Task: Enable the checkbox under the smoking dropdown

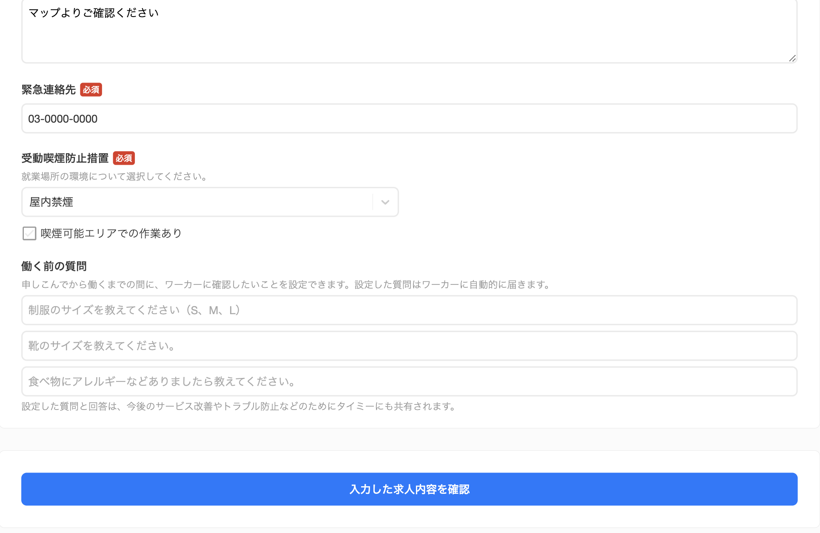Action: pyautogui.click(x=29, y=233)
